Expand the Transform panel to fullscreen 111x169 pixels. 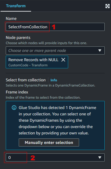[108, 6]
